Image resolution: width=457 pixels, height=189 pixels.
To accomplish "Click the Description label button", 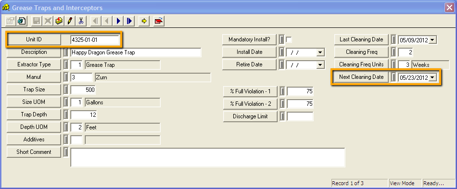I will point(34,52).
